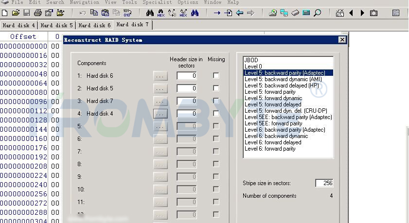Find hex values with the binoculars HEX icon
Viewport: 409px width, 223px height.
[161, 13]
